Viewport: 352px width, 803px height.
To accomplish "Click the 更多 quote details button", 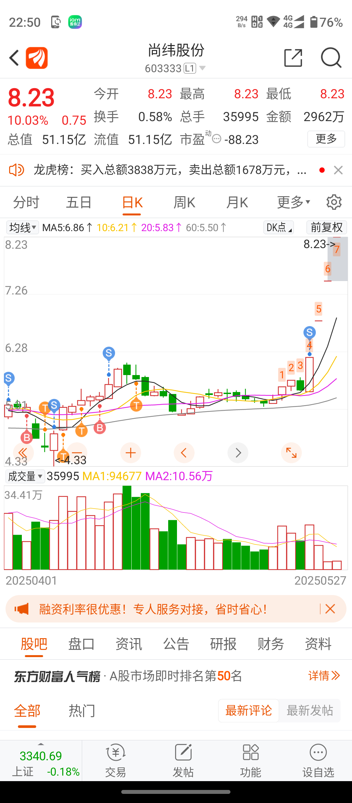I will 326,139.
